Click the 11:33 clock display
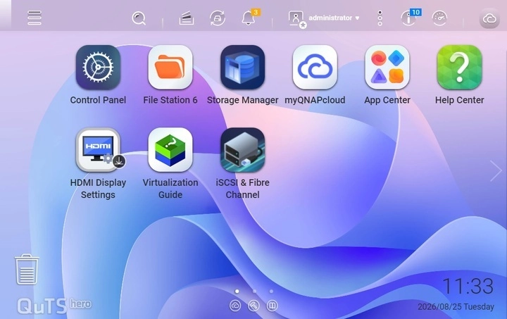Viewport: 507px width, 319px height. point(468,286)
